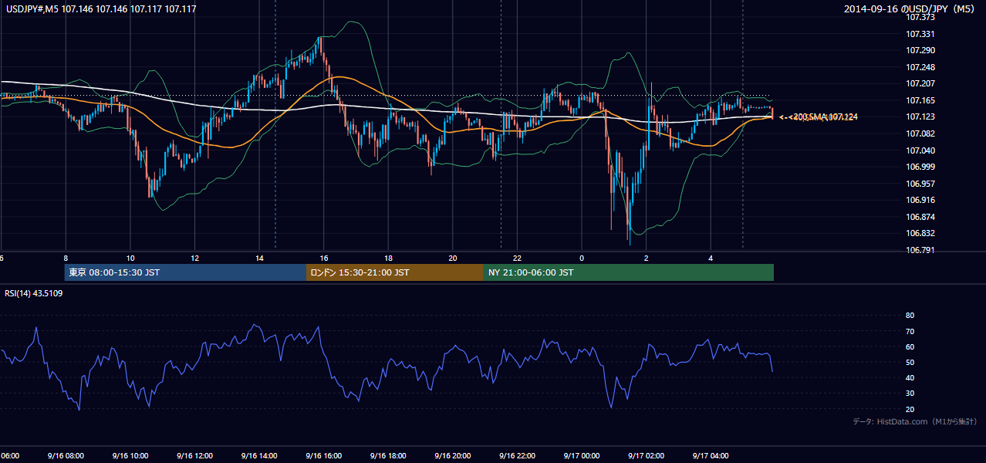This screenshot has width=986, height=463.
Task: Click RSI scale level 40
Action: (x=910, y=377)
